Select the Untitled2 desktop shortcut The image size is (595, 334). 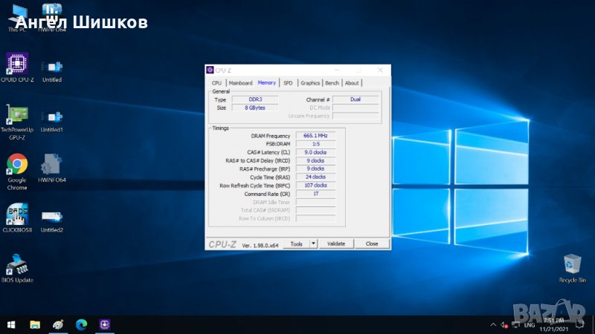(x=52, y=217)
